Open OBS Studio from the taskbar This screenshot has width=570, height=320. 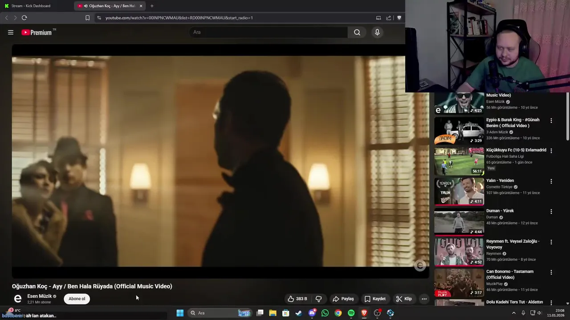click(x=377, y=313)
